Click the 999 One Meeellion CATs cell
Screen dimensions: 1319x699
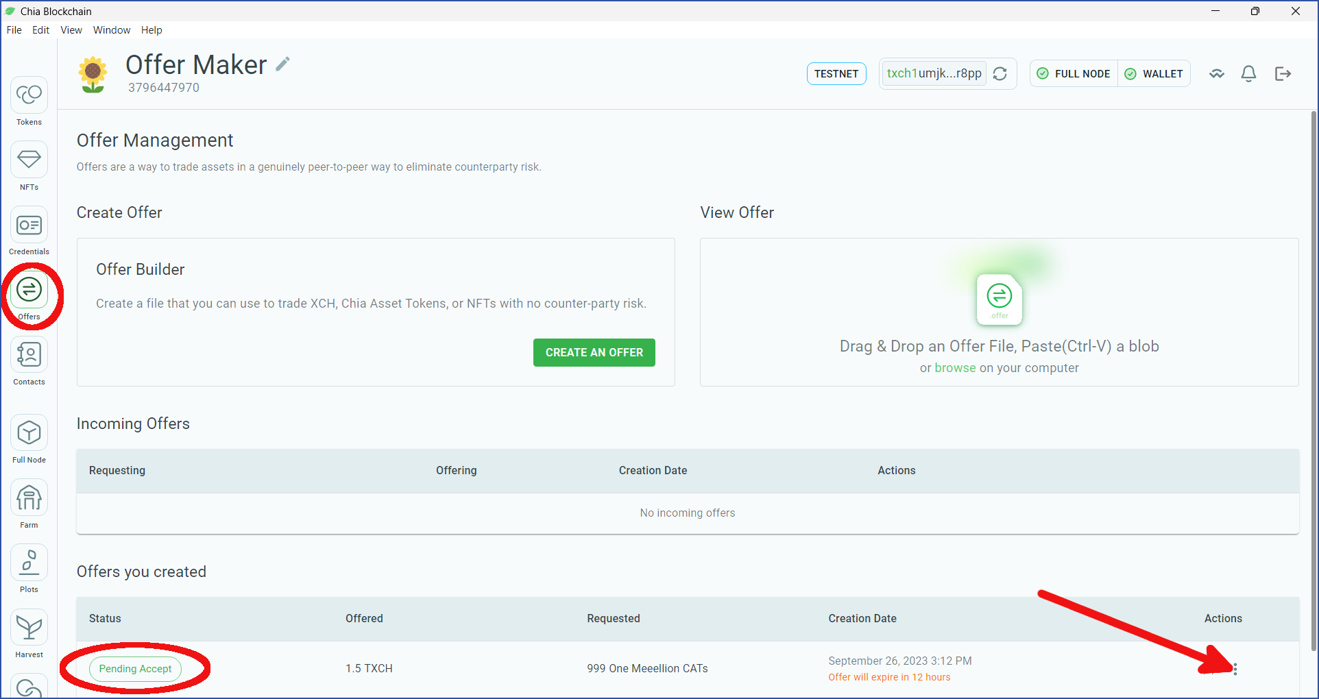click(647, 669)
